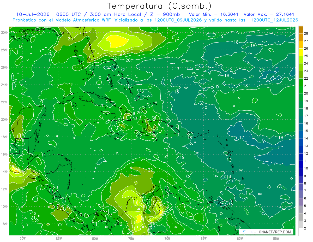Click longitude axis label "65W"
Screen dimensions: 313x242
pyautogui.click(x=204, y=239)
